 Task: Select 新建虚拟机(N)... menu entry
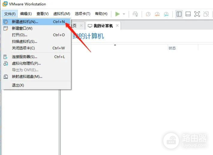coord(36,22)
